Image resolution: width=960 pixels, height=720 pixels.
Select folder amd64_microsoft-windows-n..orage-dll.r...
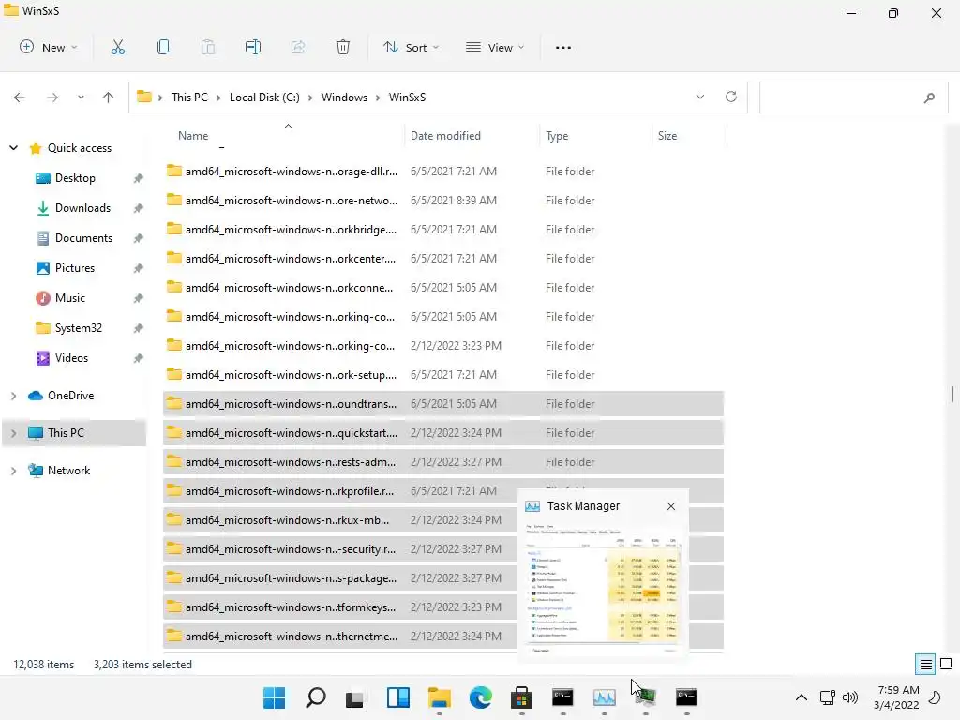tap(443, 172)
